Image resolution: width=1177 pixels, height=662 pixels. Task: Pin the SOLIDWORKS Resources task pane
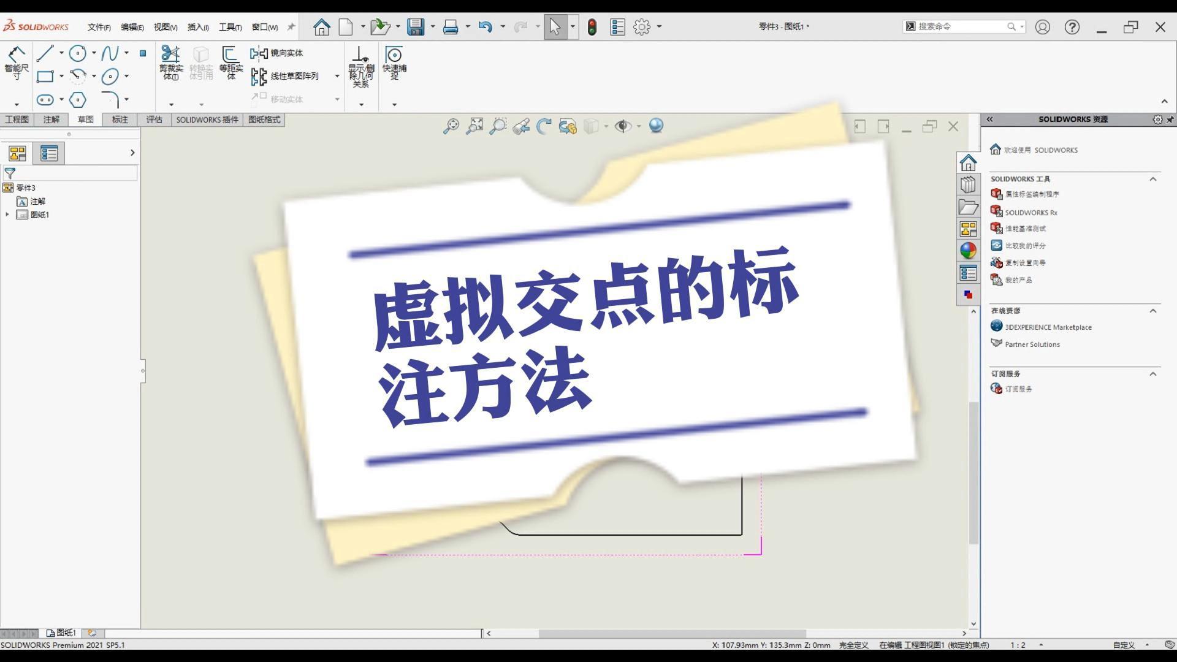(1170, 120)
